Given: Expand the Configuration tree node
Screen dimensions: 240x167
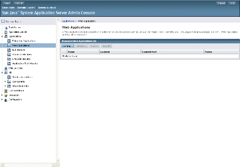Looking at the screenshot, I should (x=2, y=99).
